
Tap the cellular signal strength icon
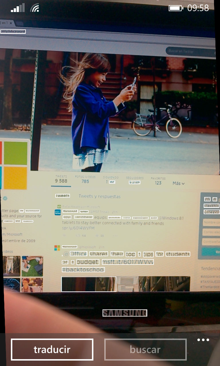click(18, 8)
